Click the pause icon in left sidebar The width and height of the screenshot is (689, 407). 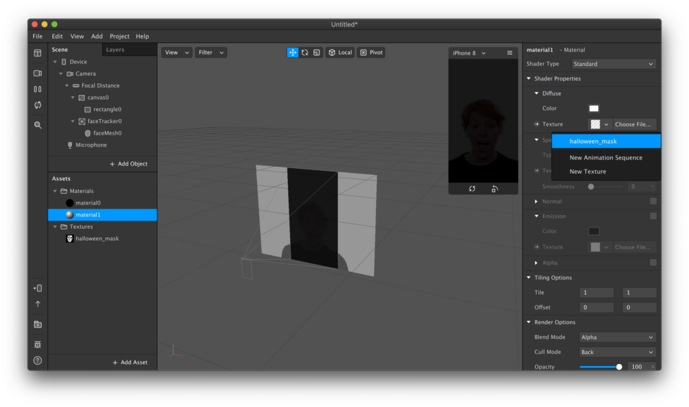coord(38,89)
